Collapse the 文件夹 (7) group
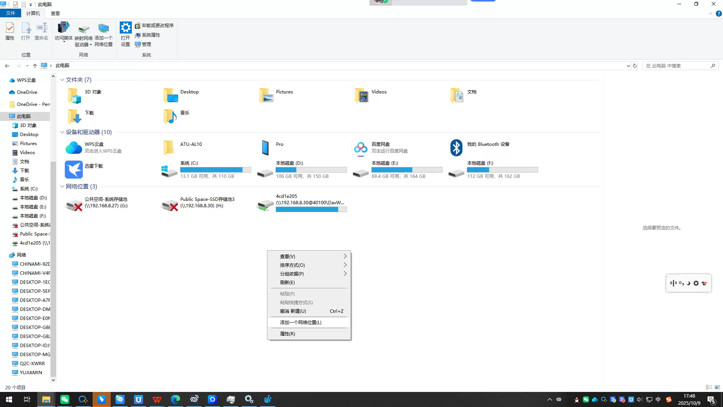The height and width of the screenshot is (407, 723). tap(62, 80)
